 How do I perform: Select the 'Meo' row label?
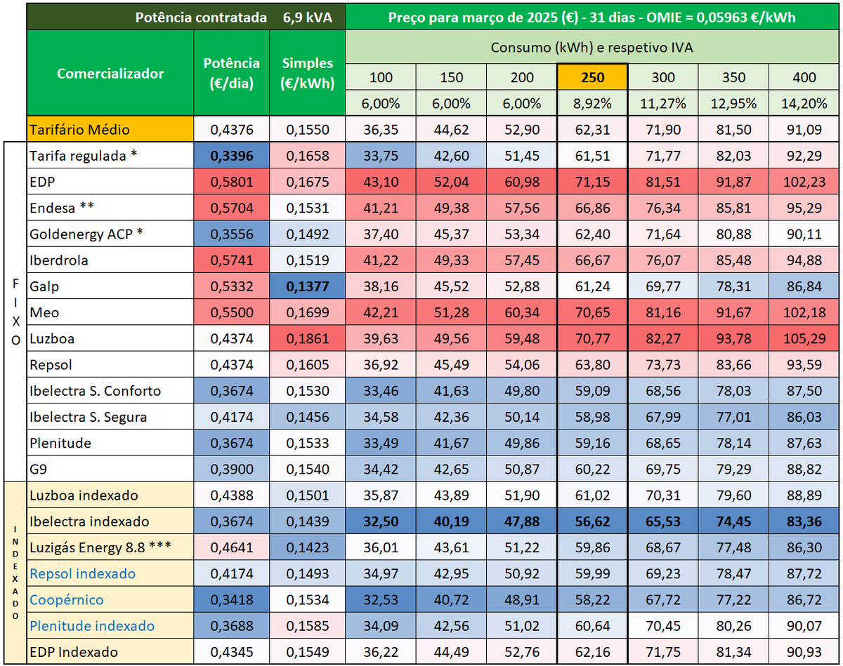(x=110, y=312)
